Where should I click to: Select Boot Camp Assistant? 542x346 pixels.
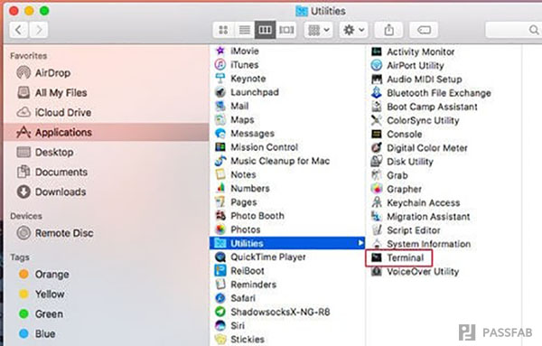pos(425,107)
